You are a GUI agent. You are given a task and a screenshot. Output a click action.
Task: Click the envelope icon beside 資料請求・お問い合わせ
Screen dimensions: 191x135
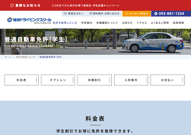pyautogui.click(x=91, y=13)
